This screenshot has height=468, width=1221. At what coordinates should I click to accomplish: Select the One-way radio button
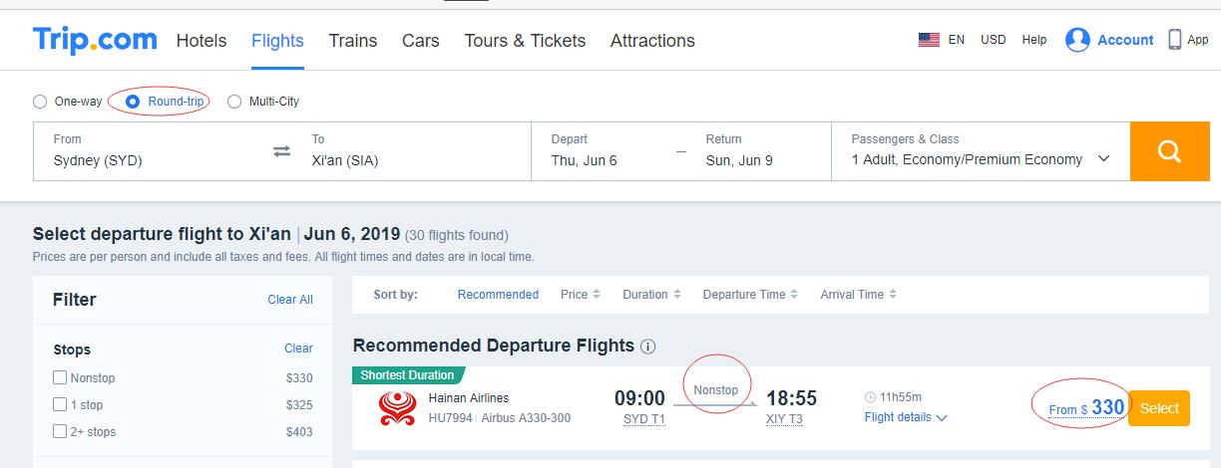coord(40,102)
